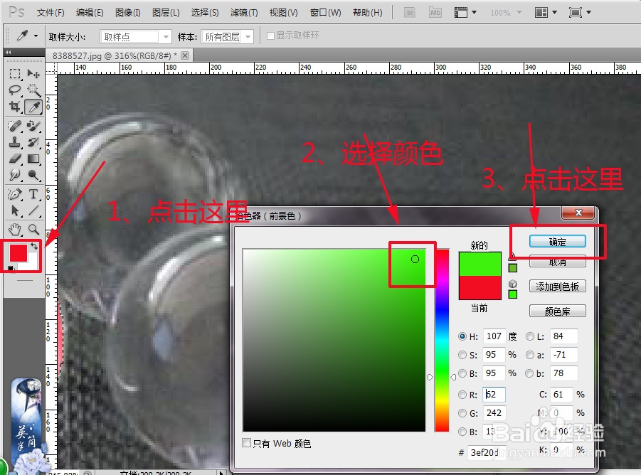
Task: Select the Crop tool
Action: point(16,106)
